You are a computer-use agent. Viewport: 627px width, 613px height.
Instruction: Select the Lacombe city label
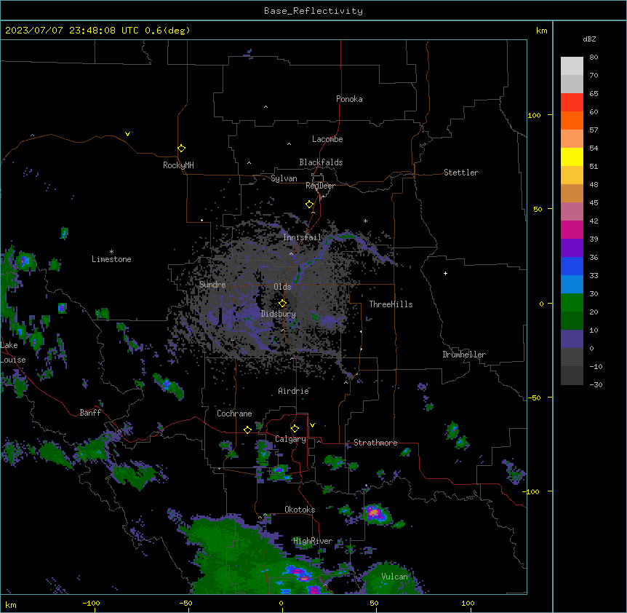coord(327,139)
